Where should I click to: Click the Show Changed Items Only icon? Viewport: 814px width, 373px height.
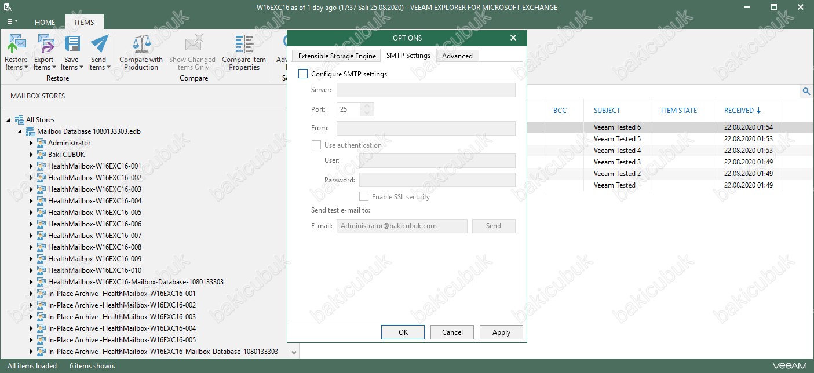pos(192,44)
